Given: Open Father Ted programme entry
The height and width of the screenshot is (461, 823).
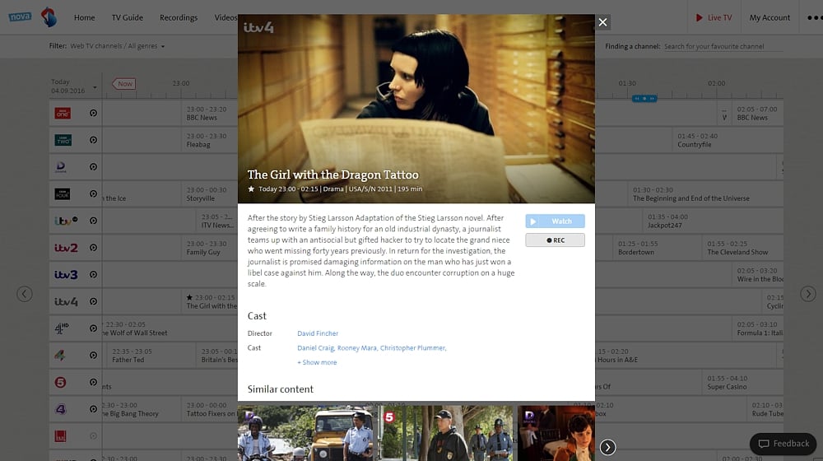Looking at the screenshot, I should click(151, 356).
